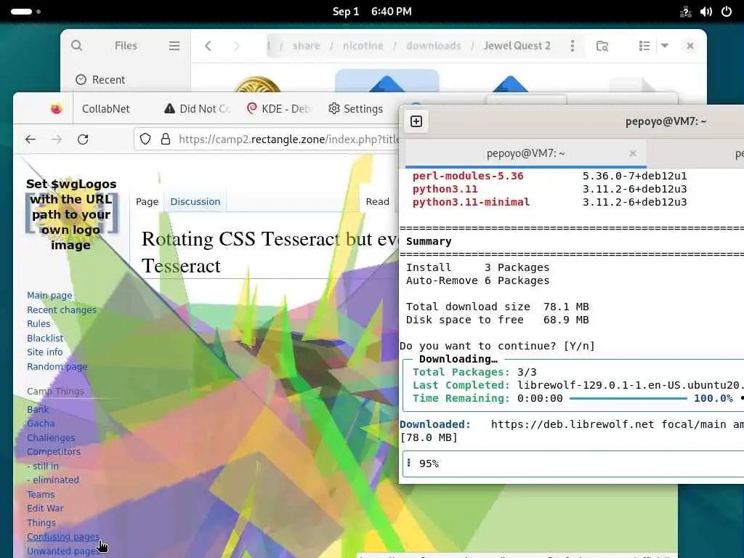The width and height of the screenshot is (744, 558).
Task: Open the Sep 1 6:40 PM clock menu
Action: [372, 12]
